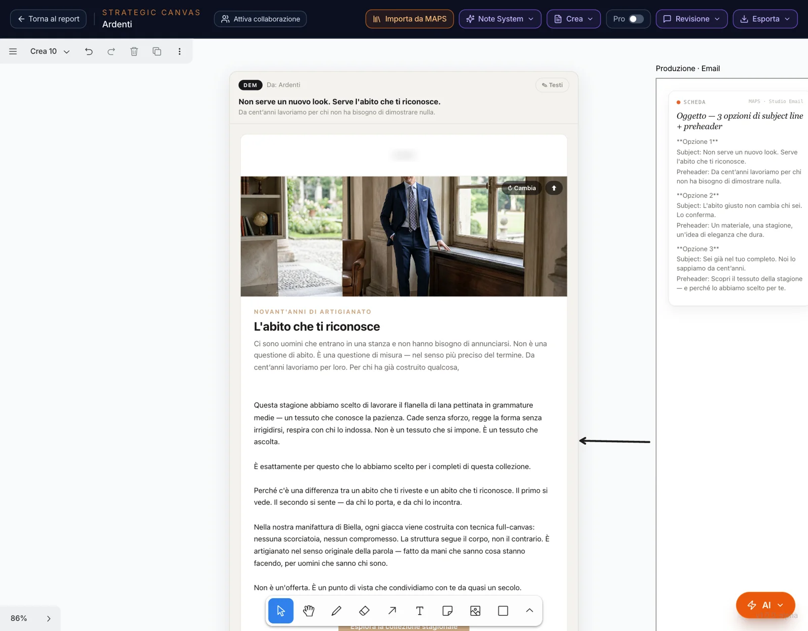
Task: Open the Esporta dropdown
Action: tap(765, 19)
